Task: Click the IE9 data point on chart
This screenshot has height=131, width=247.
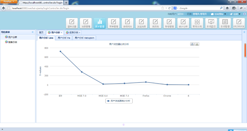Action: coord(60,51)
